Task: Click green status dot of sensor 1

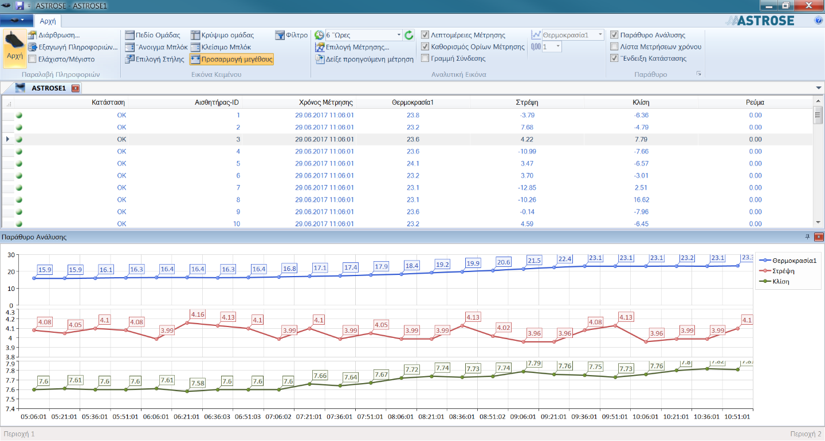Action: point(19,115)
